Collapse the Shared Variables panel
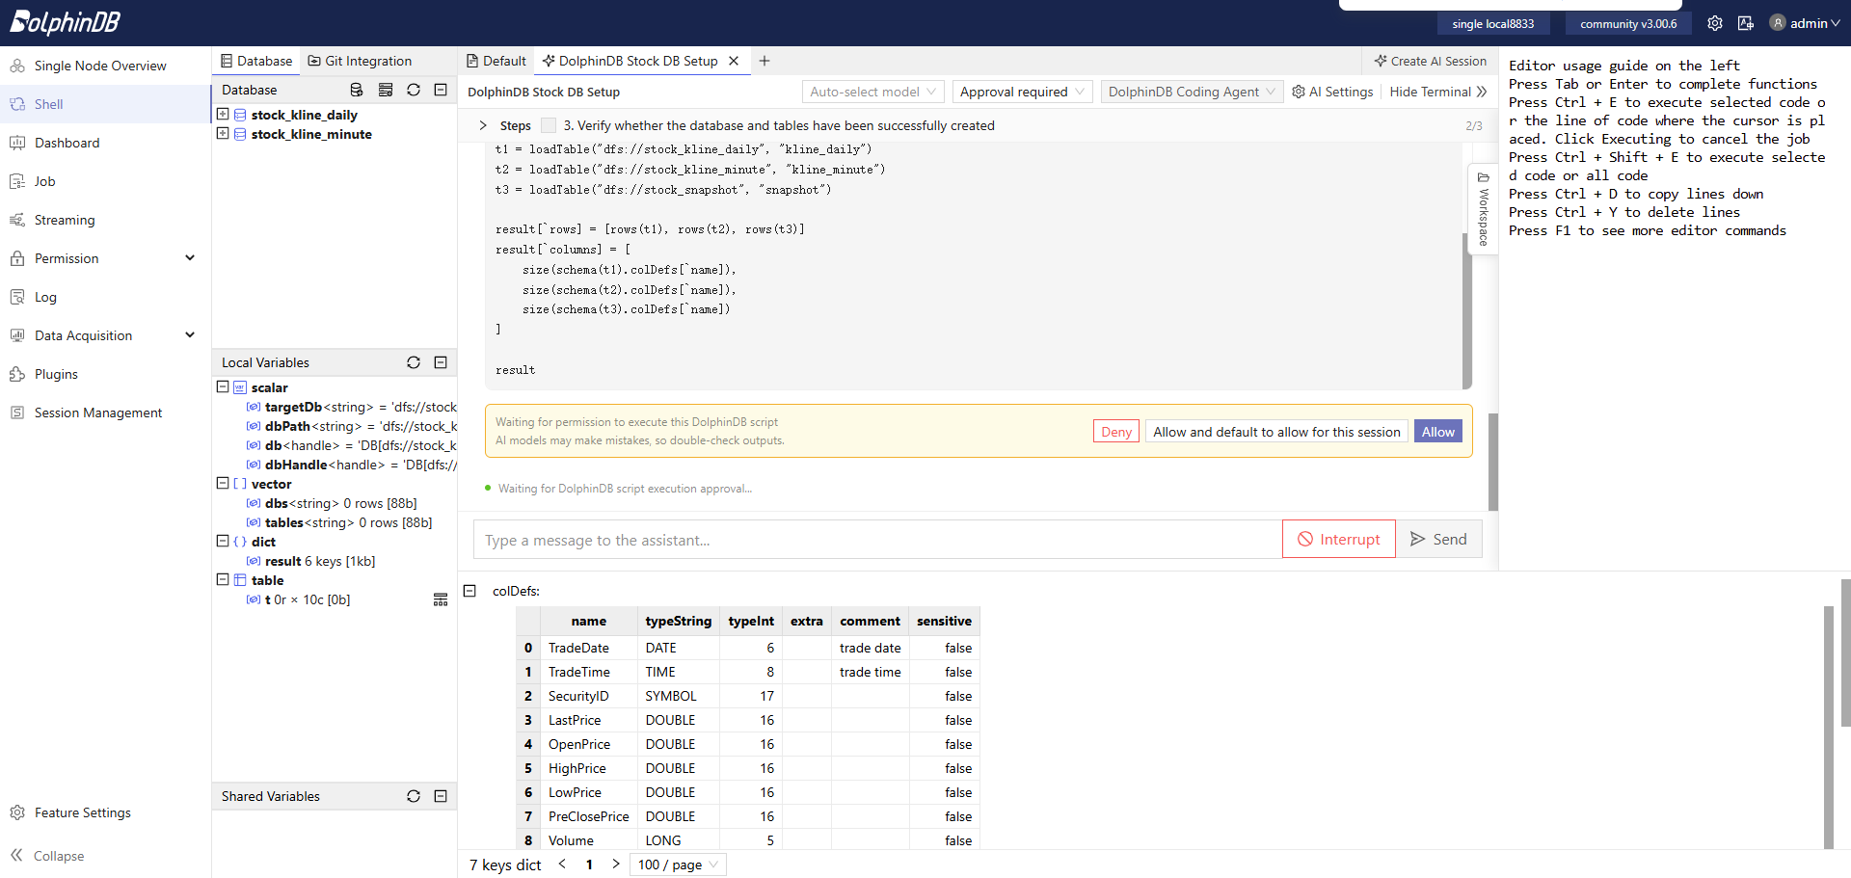 [x=441, y=796]
